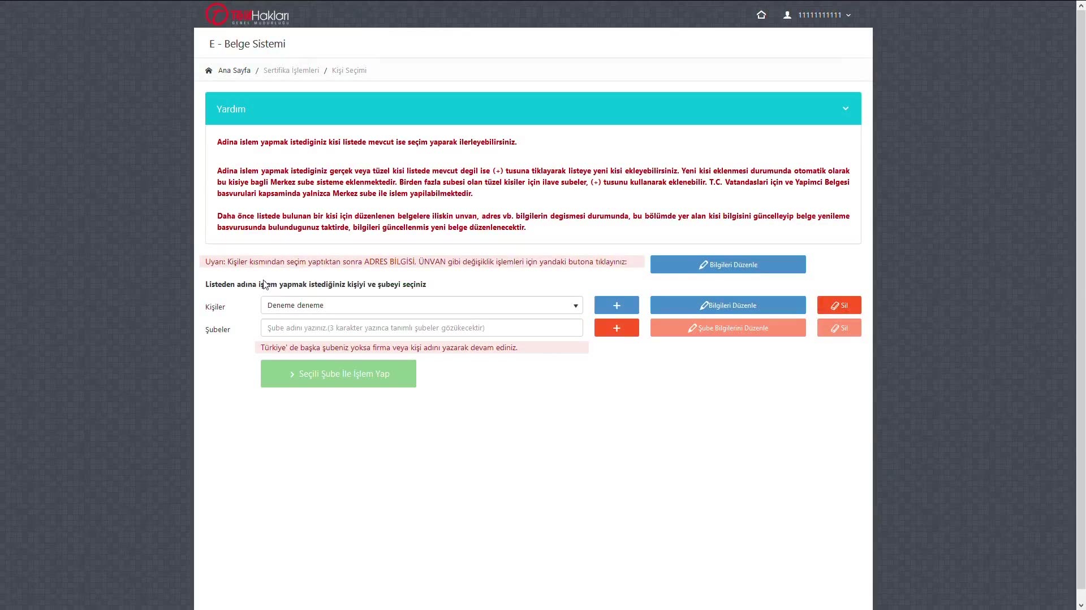Click the Türk Hakları logo

point(247,15)
